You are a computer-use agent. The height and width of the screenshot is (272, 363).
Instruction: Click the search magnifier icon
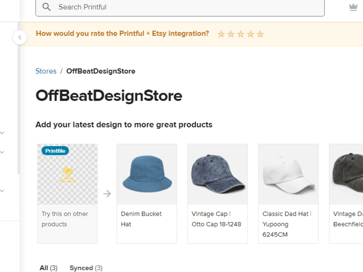click(46, 7)
